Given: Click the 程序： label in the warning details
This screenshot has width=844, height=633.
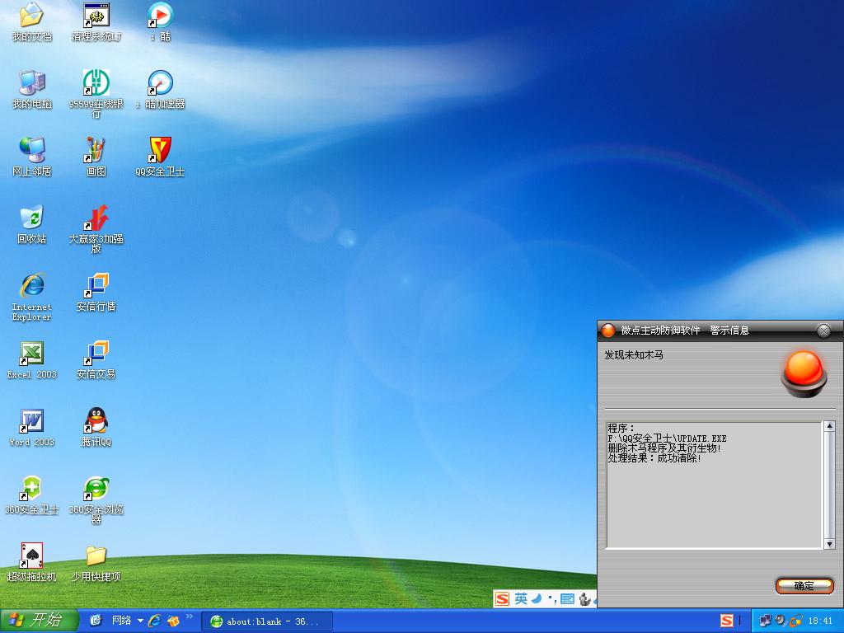Looking at the screenshot, I should pyautogui.click(x=621, y=429).
